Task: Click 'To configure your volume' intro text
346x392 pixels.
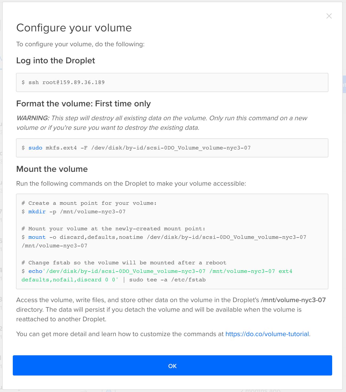Action: click(80, 44)
